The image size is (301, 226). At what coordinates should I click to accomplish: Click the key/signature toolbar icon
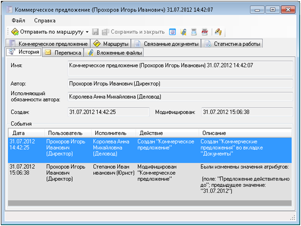(x=218, y=32)
